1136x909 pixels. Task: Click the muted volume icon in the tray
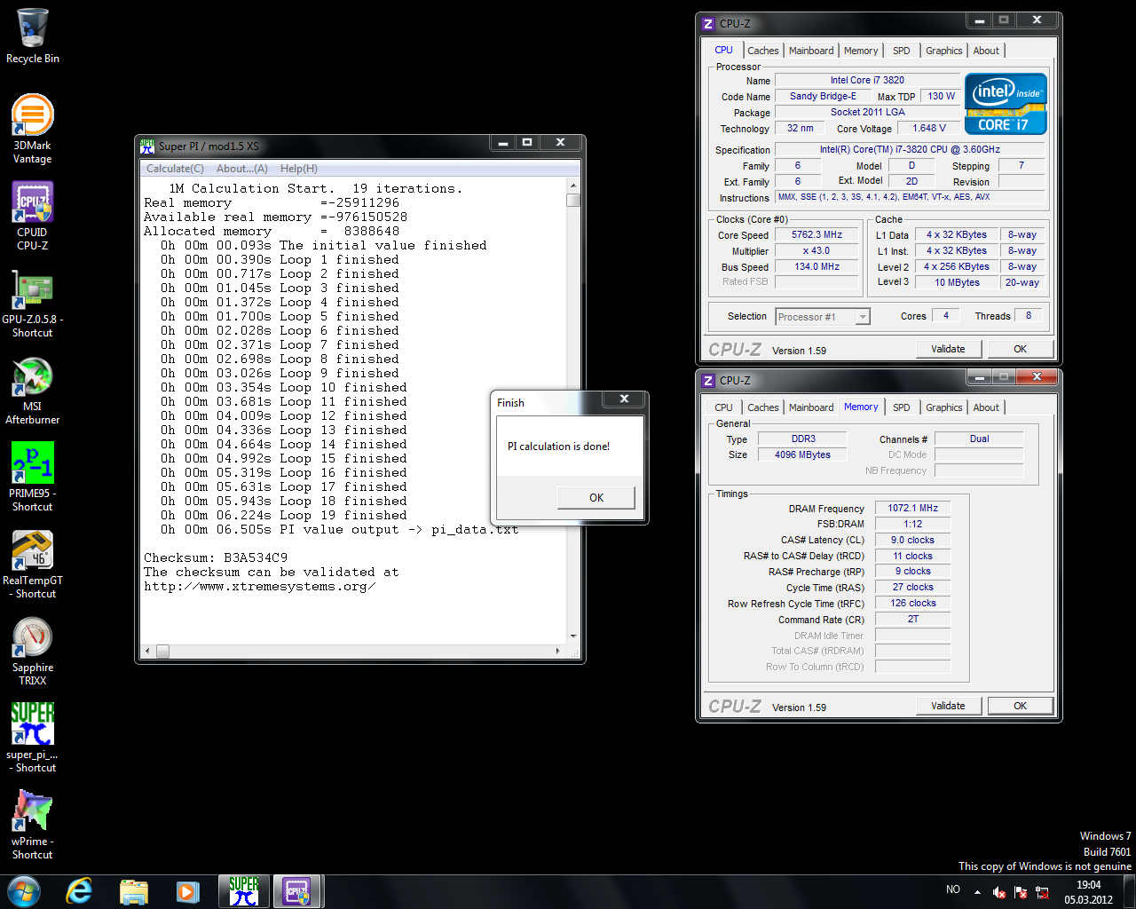[x=999, y=892]
